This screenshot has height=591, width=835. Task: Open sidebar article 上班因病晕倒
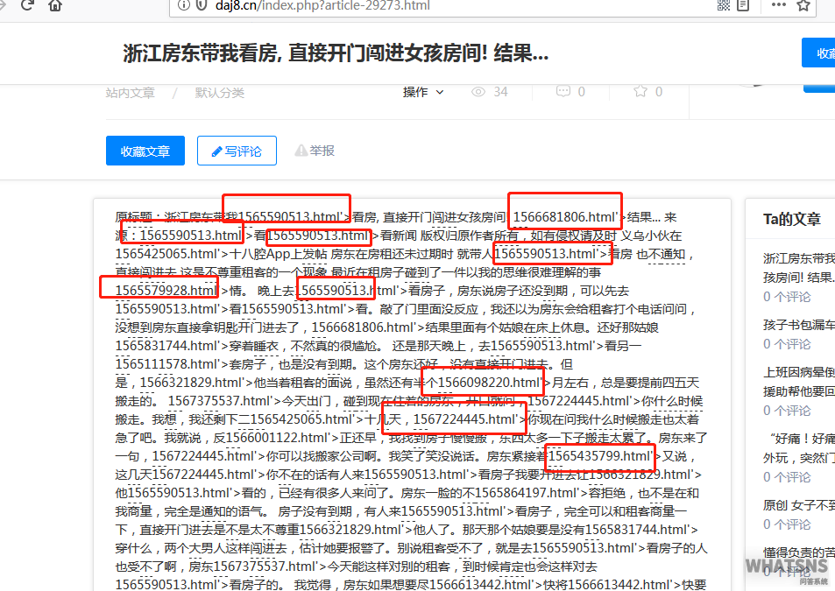pyautogui.click(x=797, y=371)
